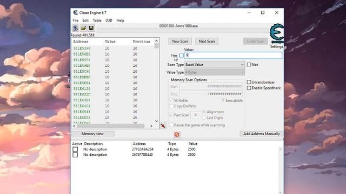
Task: Click address 27182A9A234 in address list
Action: coord(143,149)
